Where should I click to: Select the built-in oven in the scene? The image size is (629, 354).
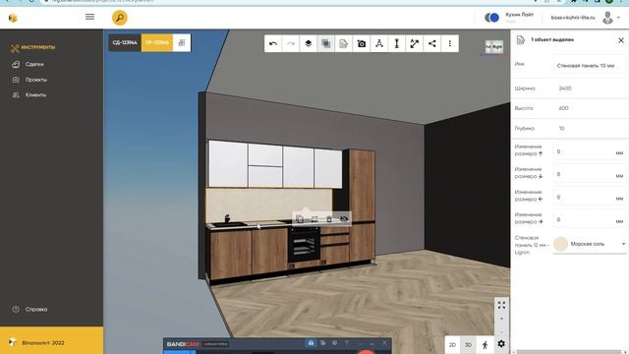[304, 245]
